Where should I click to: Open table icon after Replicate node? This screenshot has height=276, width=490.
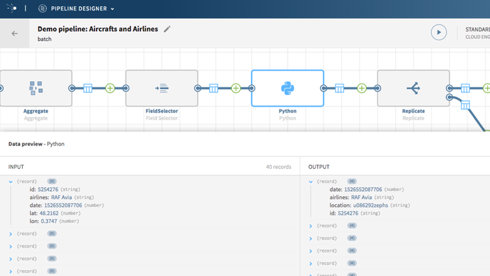pyautogui.click(x=465, y=88)
